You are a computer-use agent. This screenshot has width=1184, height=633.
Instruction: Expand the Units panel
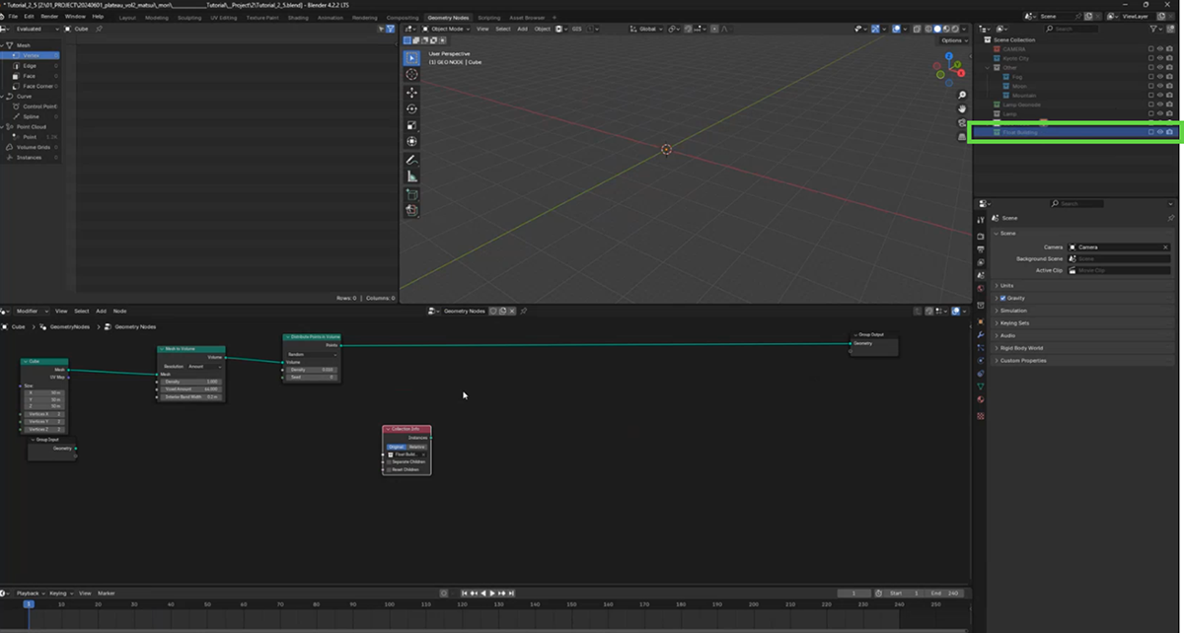click(x=1006, y=285)
